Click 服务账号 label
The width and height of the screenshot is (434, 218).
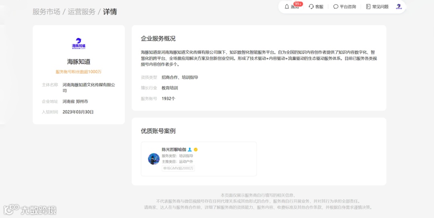tap(149, 99)
